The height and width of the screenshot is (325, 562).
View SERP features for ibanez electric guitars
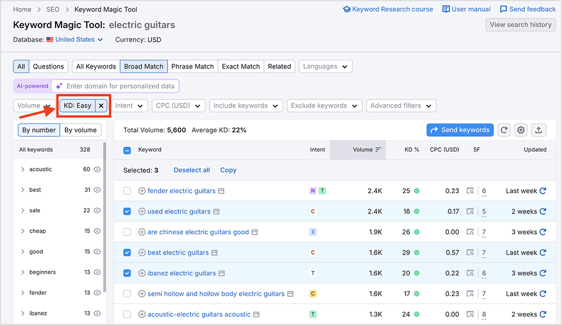470,273
